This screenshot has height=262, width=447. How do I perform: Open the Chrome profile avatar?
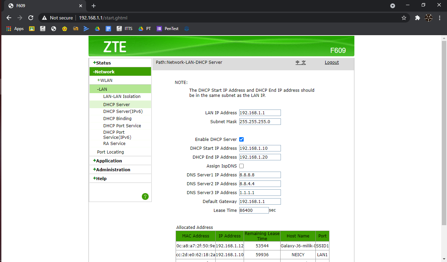(429, 18)
